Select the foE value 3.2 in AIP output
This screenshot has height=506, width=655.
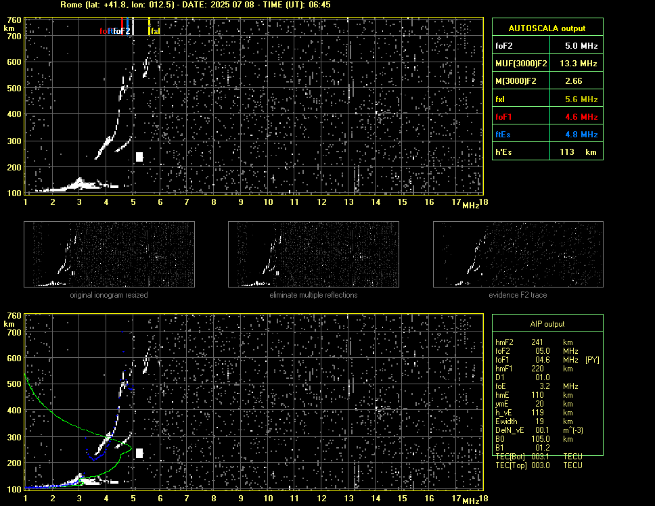545,386
